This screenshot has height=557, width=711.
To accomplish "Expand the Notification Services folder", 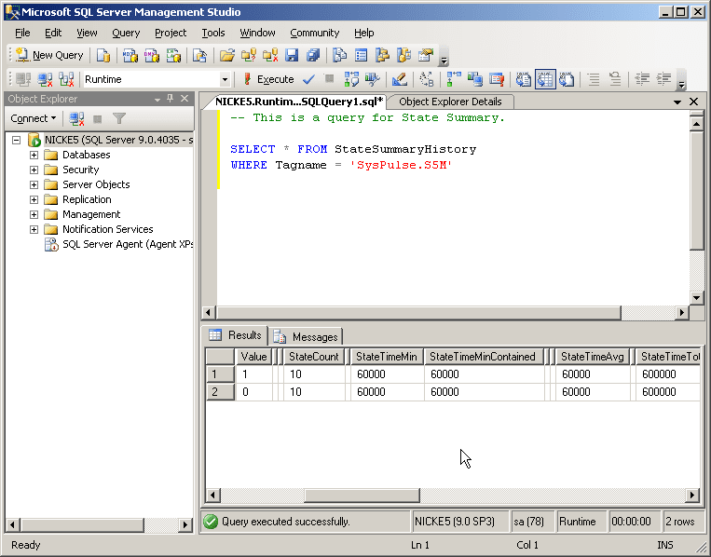I will pos(34,230).
